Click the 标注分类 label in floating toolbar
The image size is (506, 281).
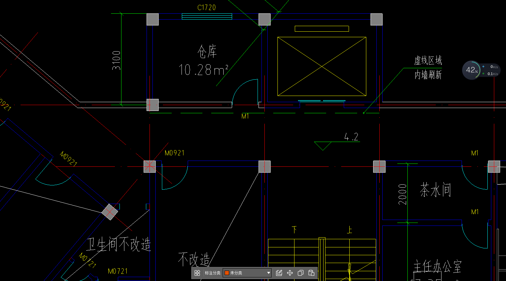(213, 273)
